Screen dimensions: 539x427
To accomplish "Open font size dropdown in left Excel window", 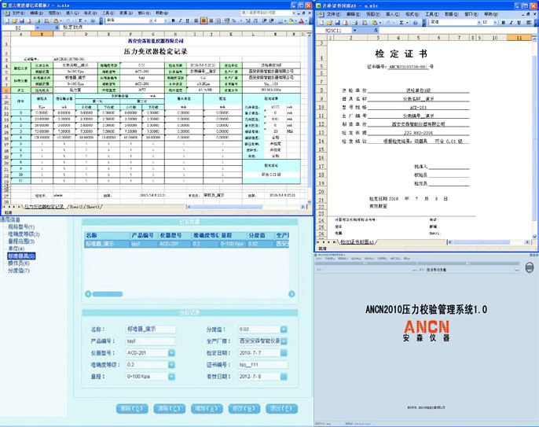I will [166, 21].
